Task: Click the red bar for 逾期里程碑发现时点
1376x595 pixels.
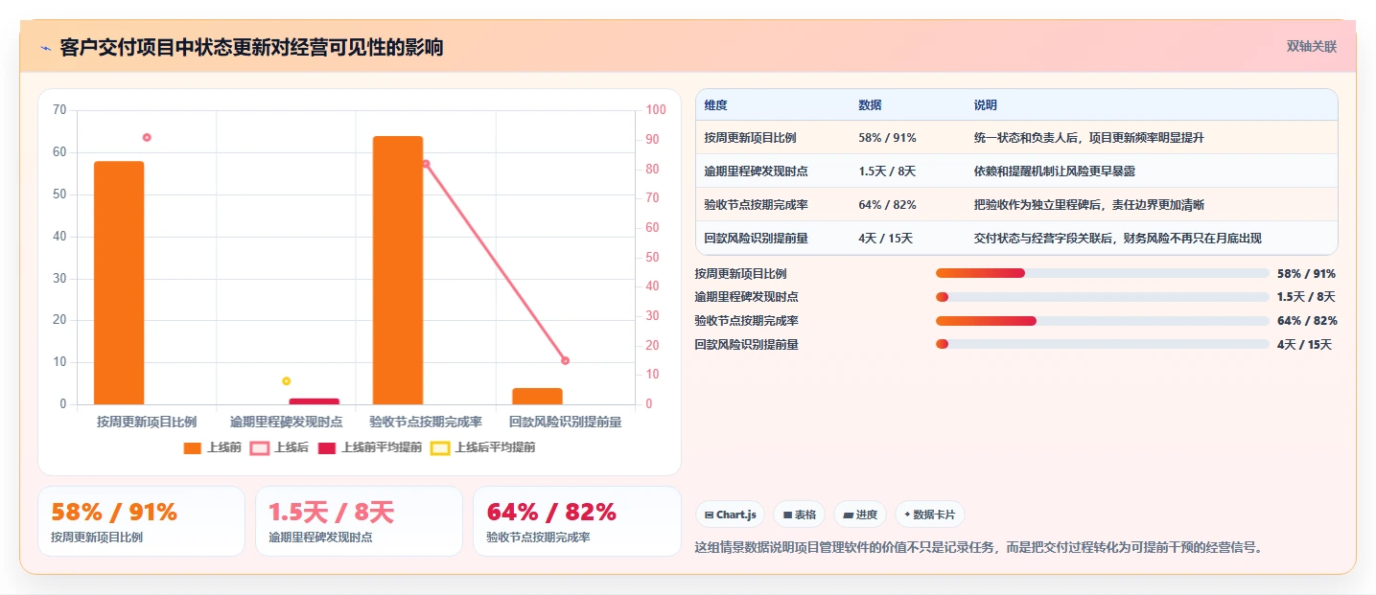Action: pos(315,401)
